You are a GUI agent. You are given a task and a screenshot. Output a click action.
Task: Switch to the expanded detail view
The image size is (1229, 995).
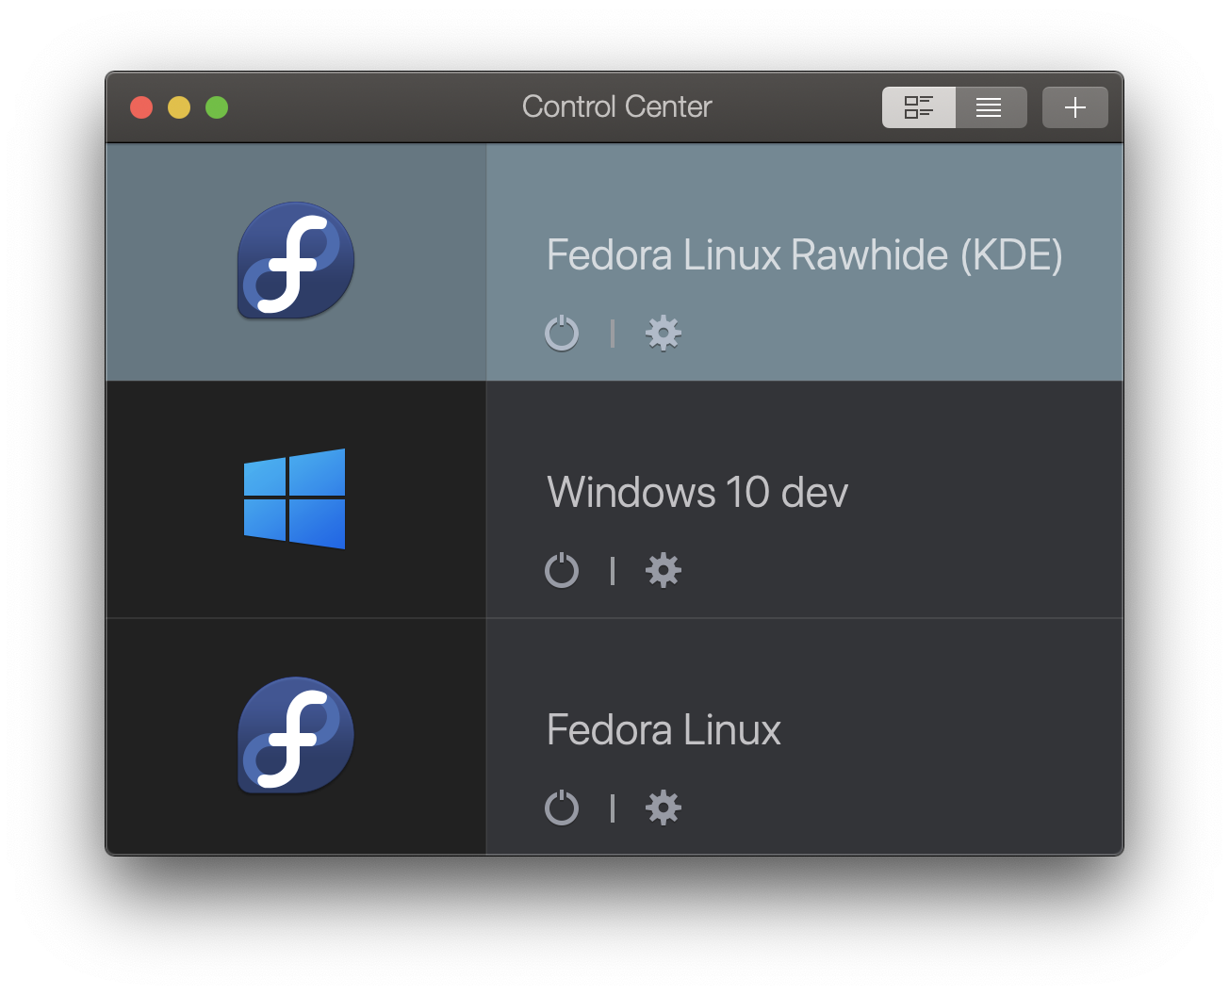(919, 107)
